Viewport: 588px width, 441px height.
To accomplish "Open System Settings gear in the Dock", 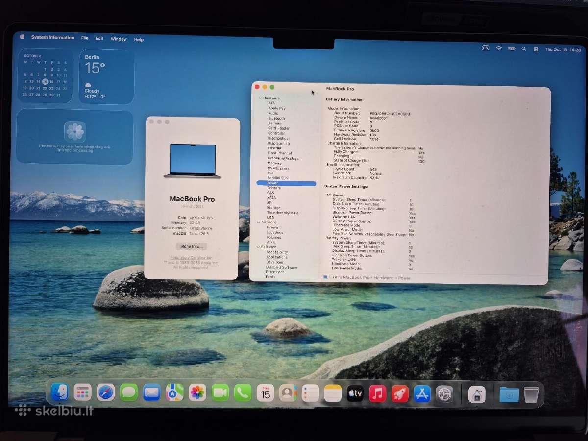I will click(x=444, y=394).
